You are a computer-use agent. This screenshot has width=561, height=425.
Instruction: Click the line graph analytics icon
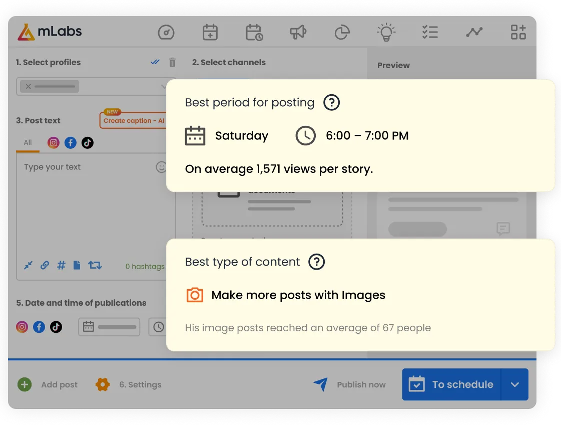(474, 33)
